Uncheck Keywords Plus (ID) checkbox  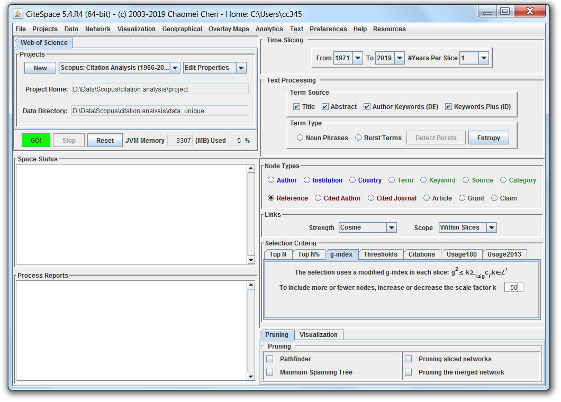click(x=448, y=106)
